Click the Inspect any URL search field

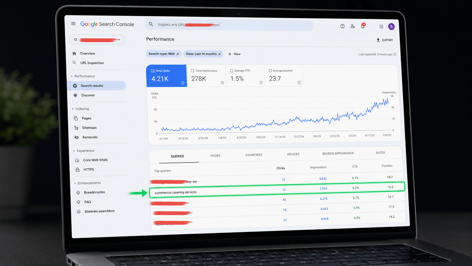pyautogui.click(x=229, y=25)
